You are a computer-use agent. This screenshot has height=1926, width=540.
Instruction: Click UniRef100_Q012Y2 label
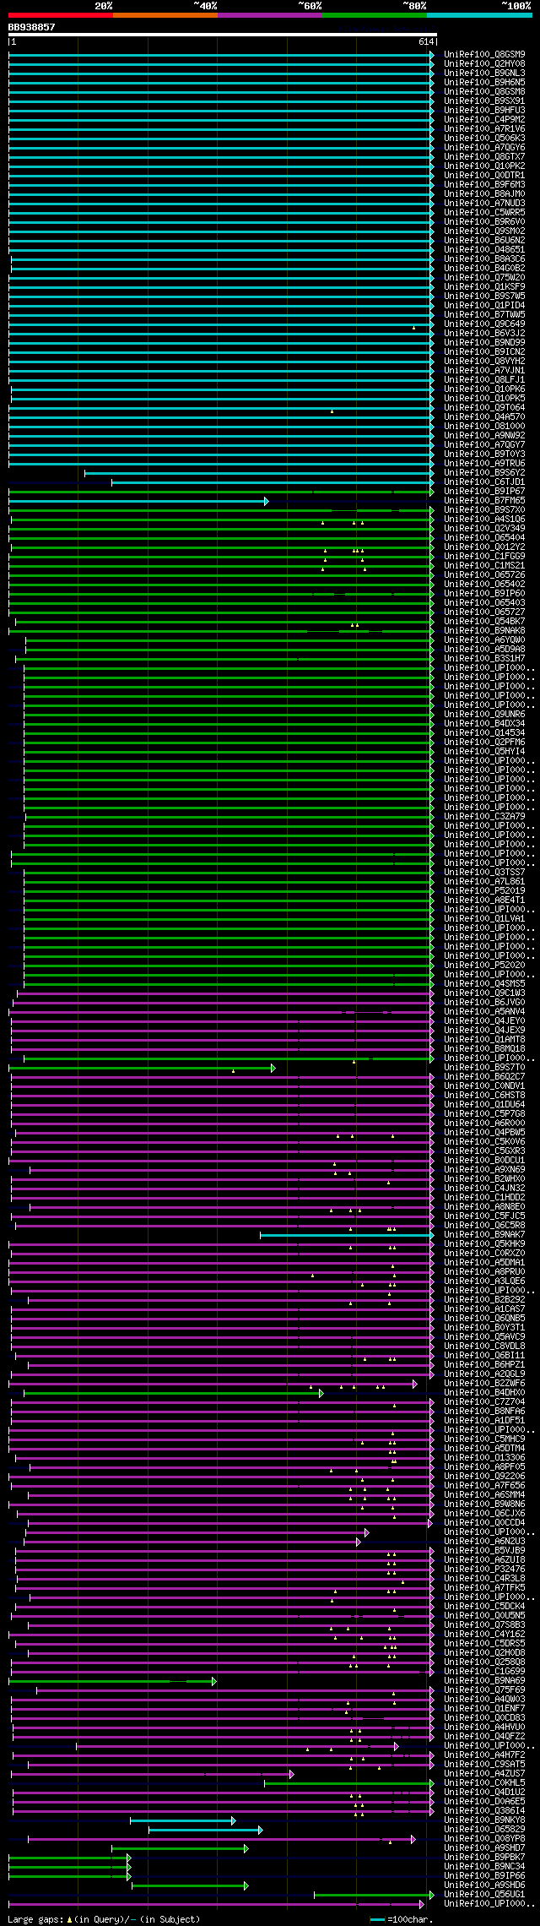point(484,547)
